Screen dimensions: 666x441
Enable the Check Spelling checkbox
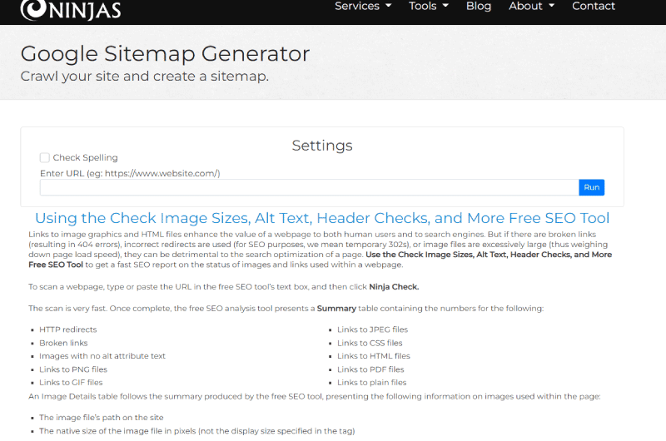pyautogui.click(x=45, y=157)
